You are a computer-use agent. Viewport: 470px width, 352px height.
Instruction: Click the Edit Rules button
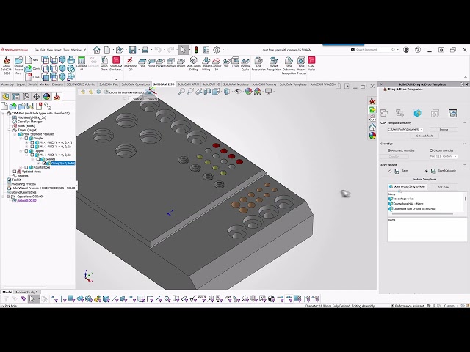pos(444,187)
